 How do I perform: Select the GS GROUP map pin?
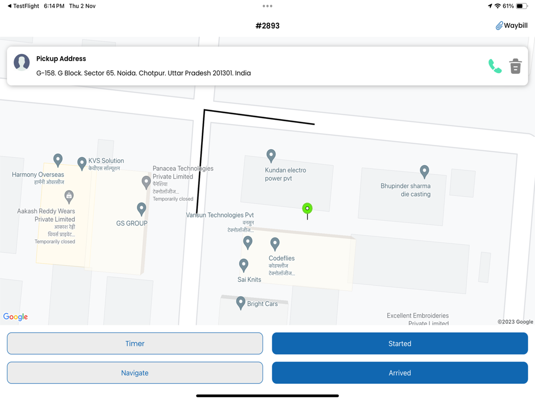tap(141, 209)
